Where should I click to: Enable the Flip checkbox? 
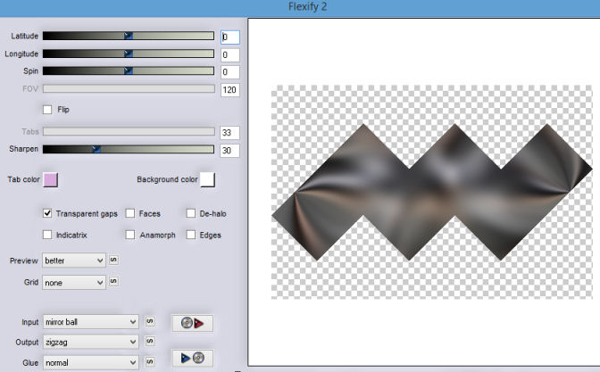pyautogui.click(x=47, y=110)
